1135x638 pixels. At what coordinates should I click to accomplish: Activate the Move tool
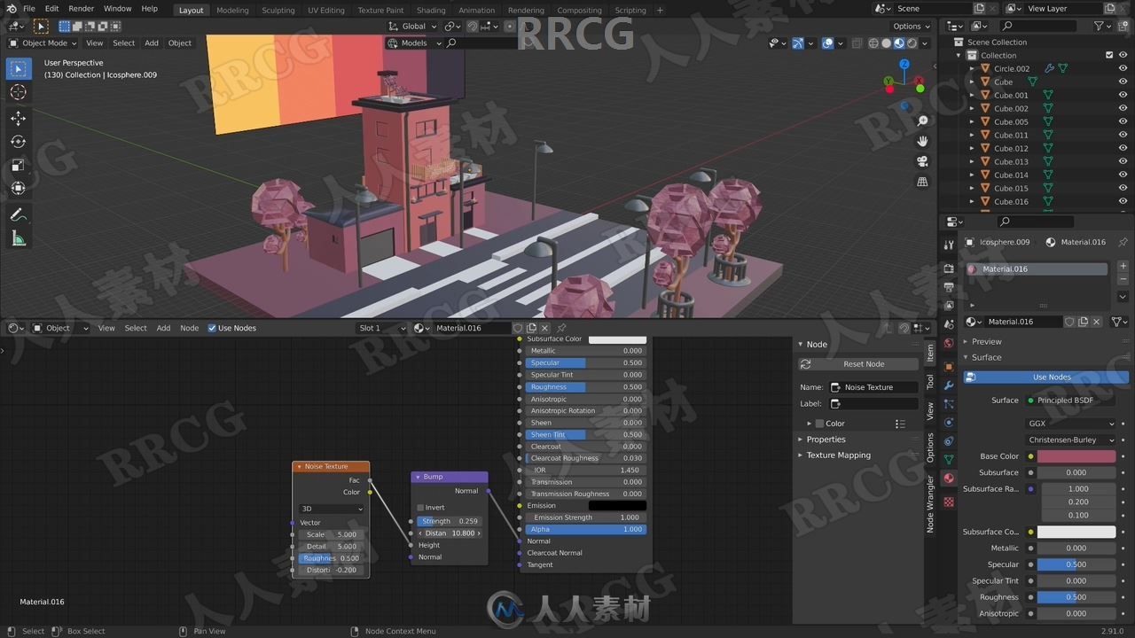point(18,118)
